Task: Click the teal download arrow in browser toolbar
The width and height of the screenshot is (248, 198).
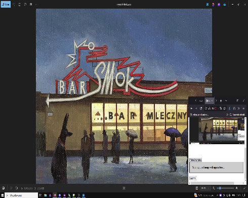Action: click(229, 108)
